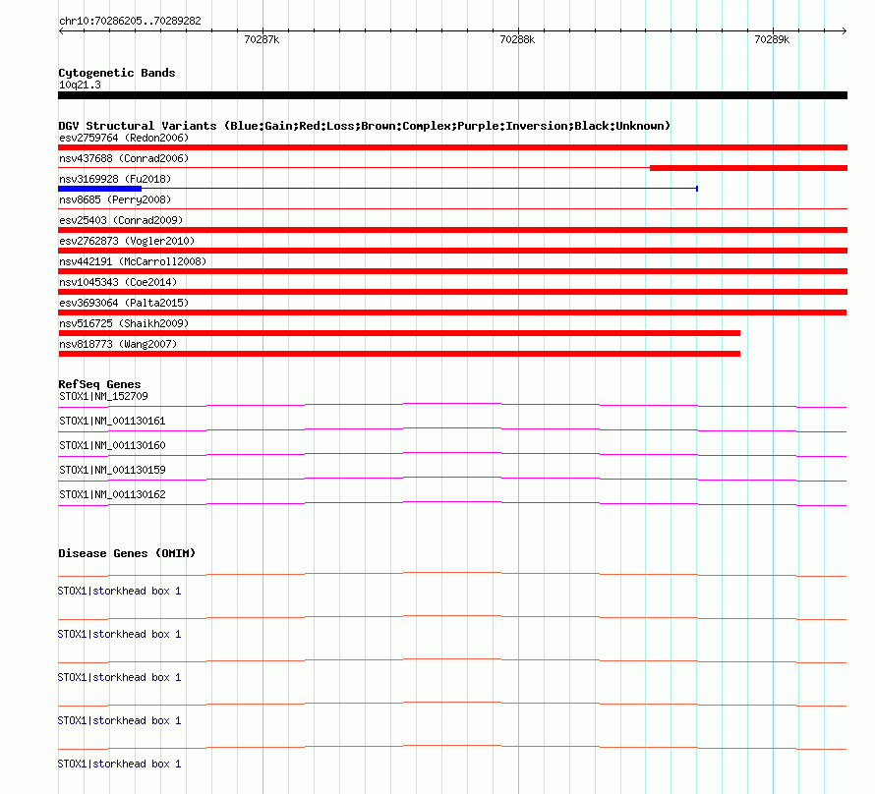Open variant nsv1045343 (Coe2014) label
875x794 pixels.
(x=118, y=282)
